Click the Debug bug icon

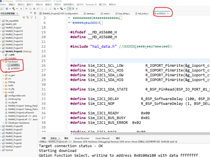click(55, 9)
